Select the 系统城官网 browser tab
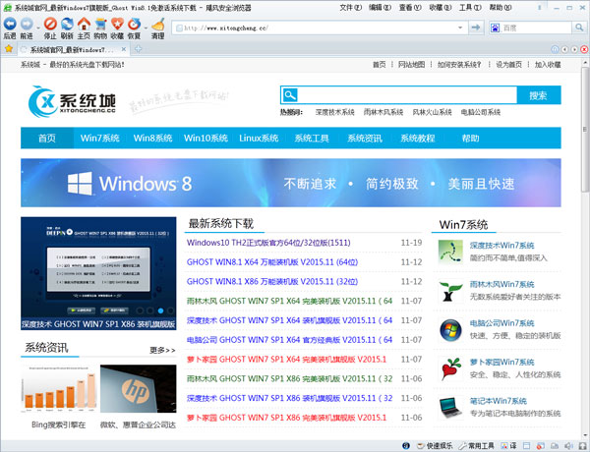Screen dimensions: 590x452 [74, 50]
